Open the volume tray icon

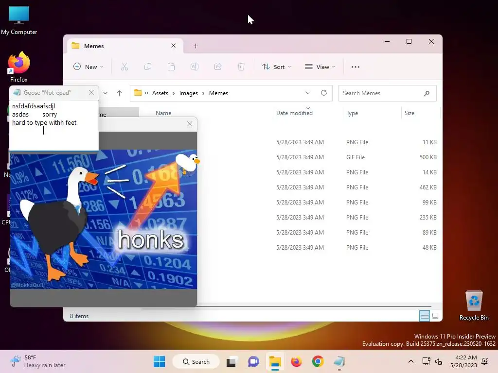[x=439, y=362]
